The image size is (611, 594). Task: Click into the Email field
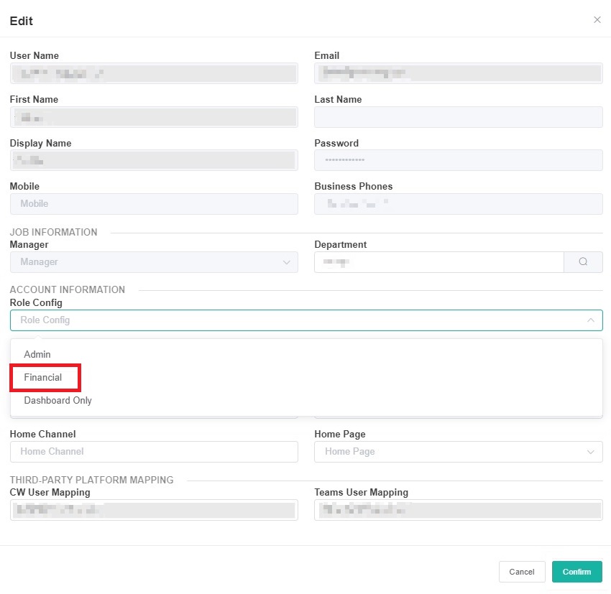pos(458,73)
